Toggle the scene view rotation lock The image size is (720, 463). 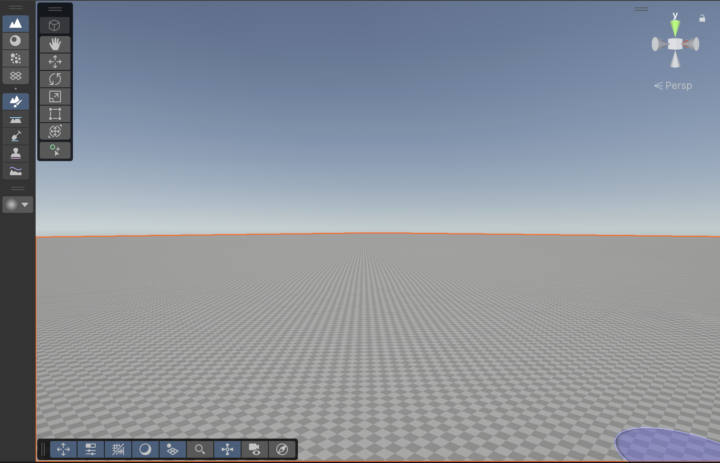tap(702, 18)
